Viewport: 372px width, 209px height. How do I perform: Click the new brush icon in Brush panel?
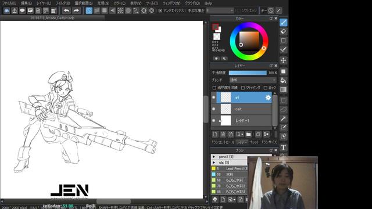tap(223, 200)
